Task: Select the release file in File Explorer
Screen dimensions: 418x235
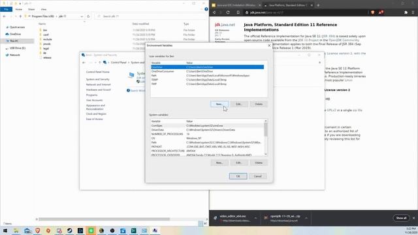Action: click(47, 57)
